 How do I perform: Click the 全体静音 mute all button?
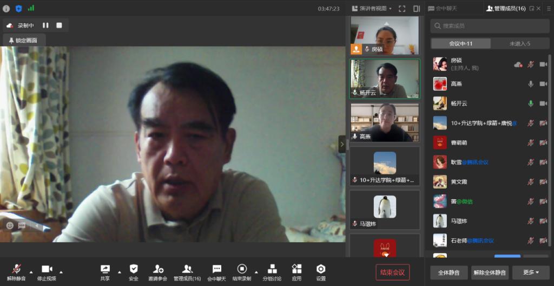click(x=449, y=272)
